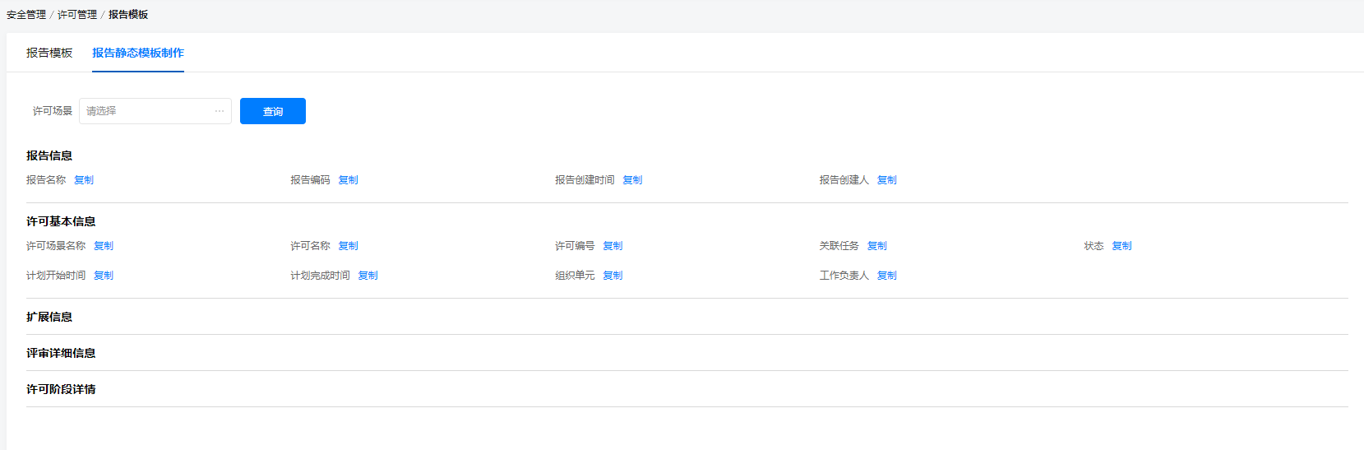
Task: Copy the 报告编码 field
Action: 349,180
